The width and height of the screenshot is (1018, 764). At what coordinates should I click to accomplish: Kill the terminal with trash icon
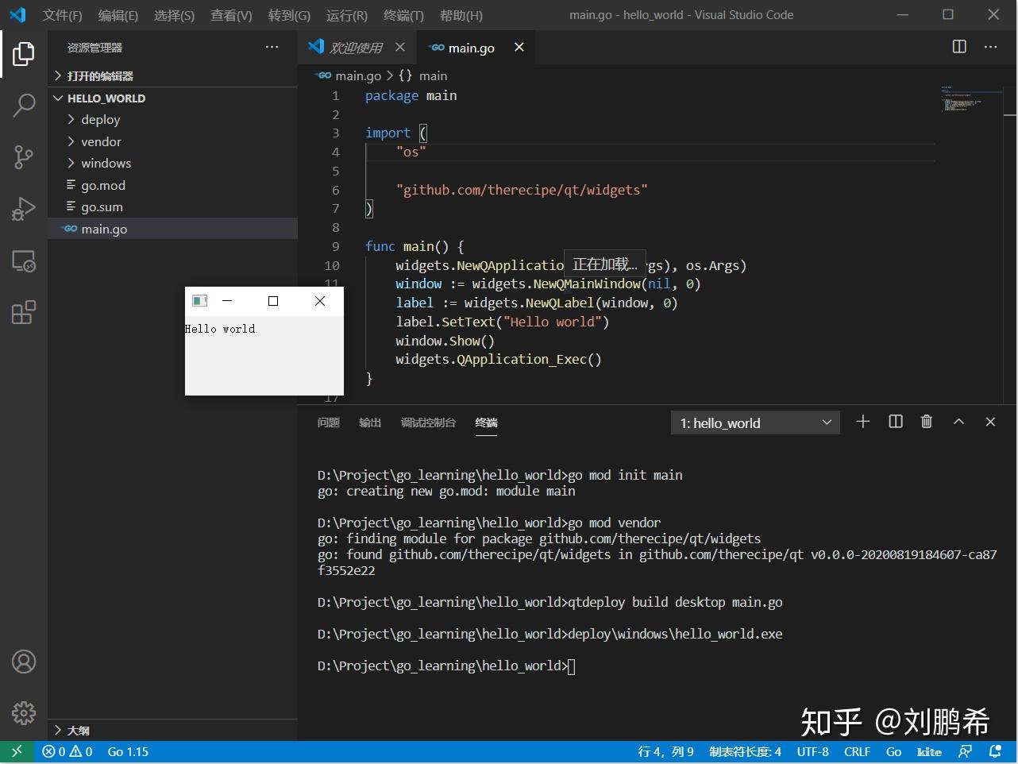pos(926,422)
